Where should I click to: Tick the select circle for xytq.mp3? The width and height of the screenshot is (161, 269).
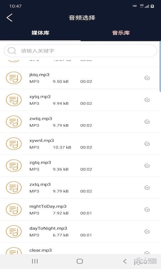147,100
